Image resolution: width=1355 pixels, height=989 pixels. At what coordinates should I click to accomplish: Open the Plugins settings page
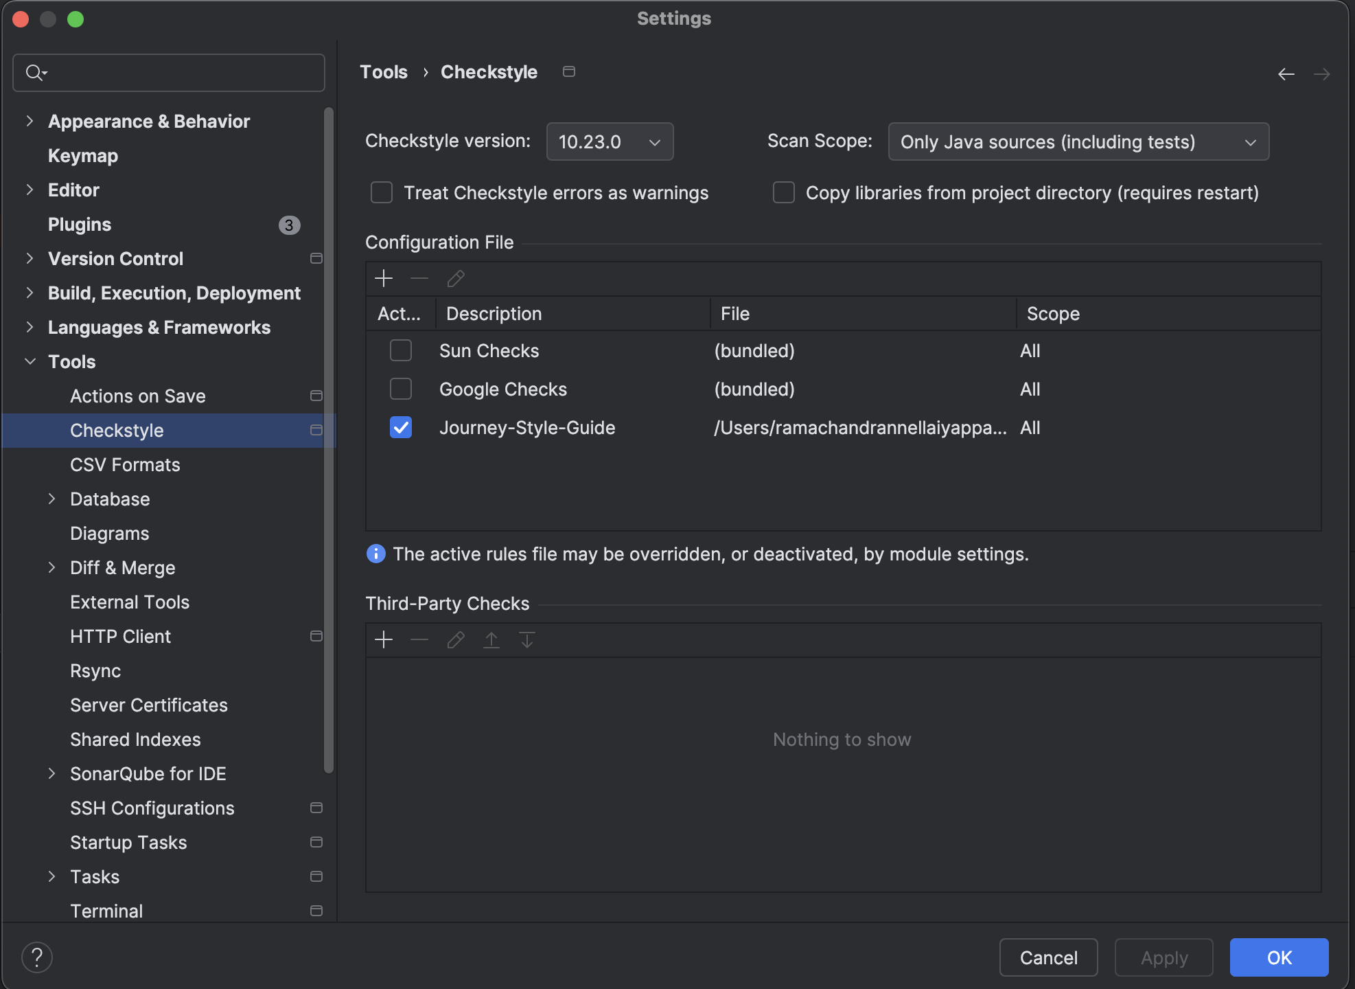point(80,225)
